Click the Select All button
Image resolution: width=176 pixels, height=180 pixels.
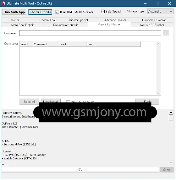[29, 102]
